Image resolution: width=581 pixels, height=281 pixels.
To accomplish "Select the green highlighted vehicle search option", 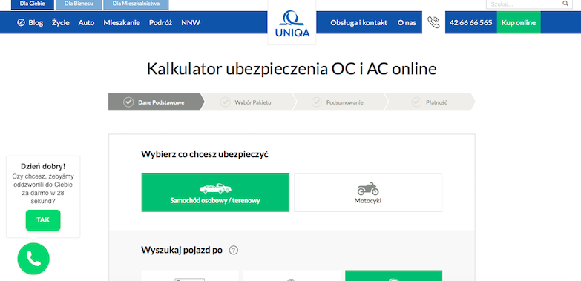I will 393,276.
